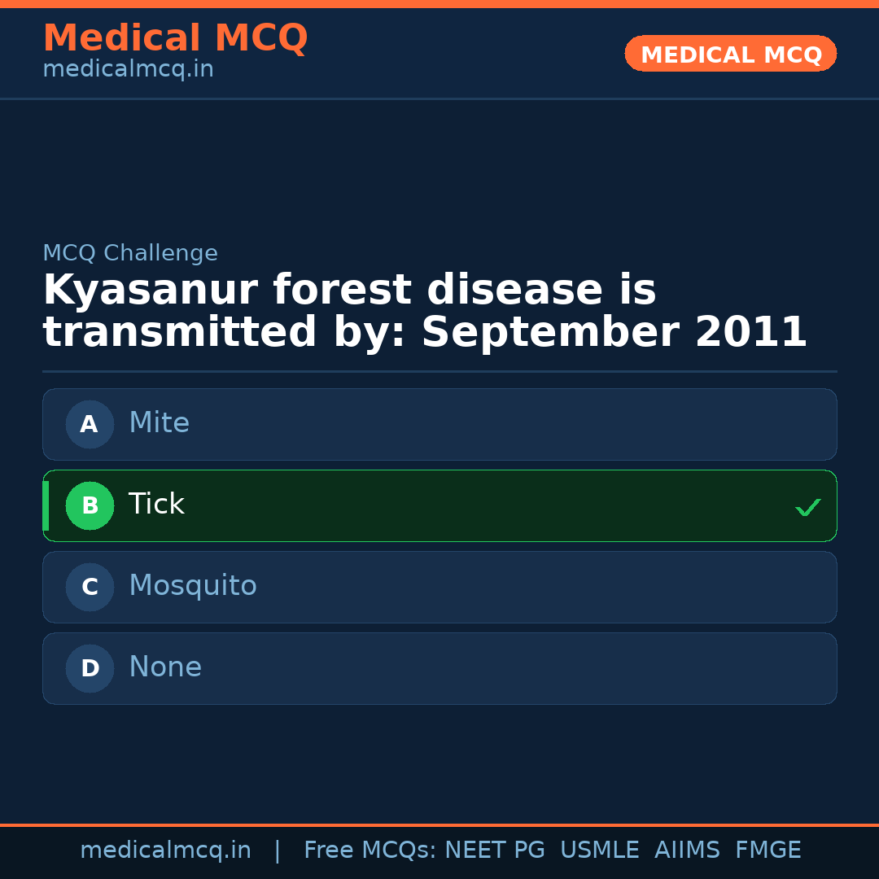Deselect the highlighted Tick answer

(439, 505)
